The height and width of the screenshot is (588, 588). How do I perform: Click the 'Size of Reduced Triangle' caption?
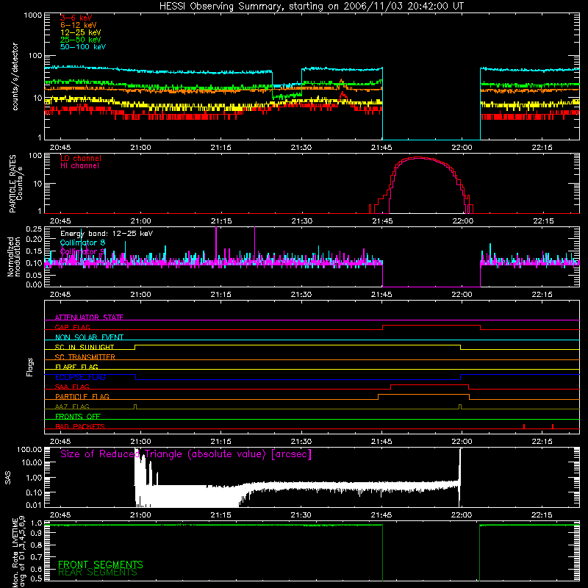[x=186, y=454]
